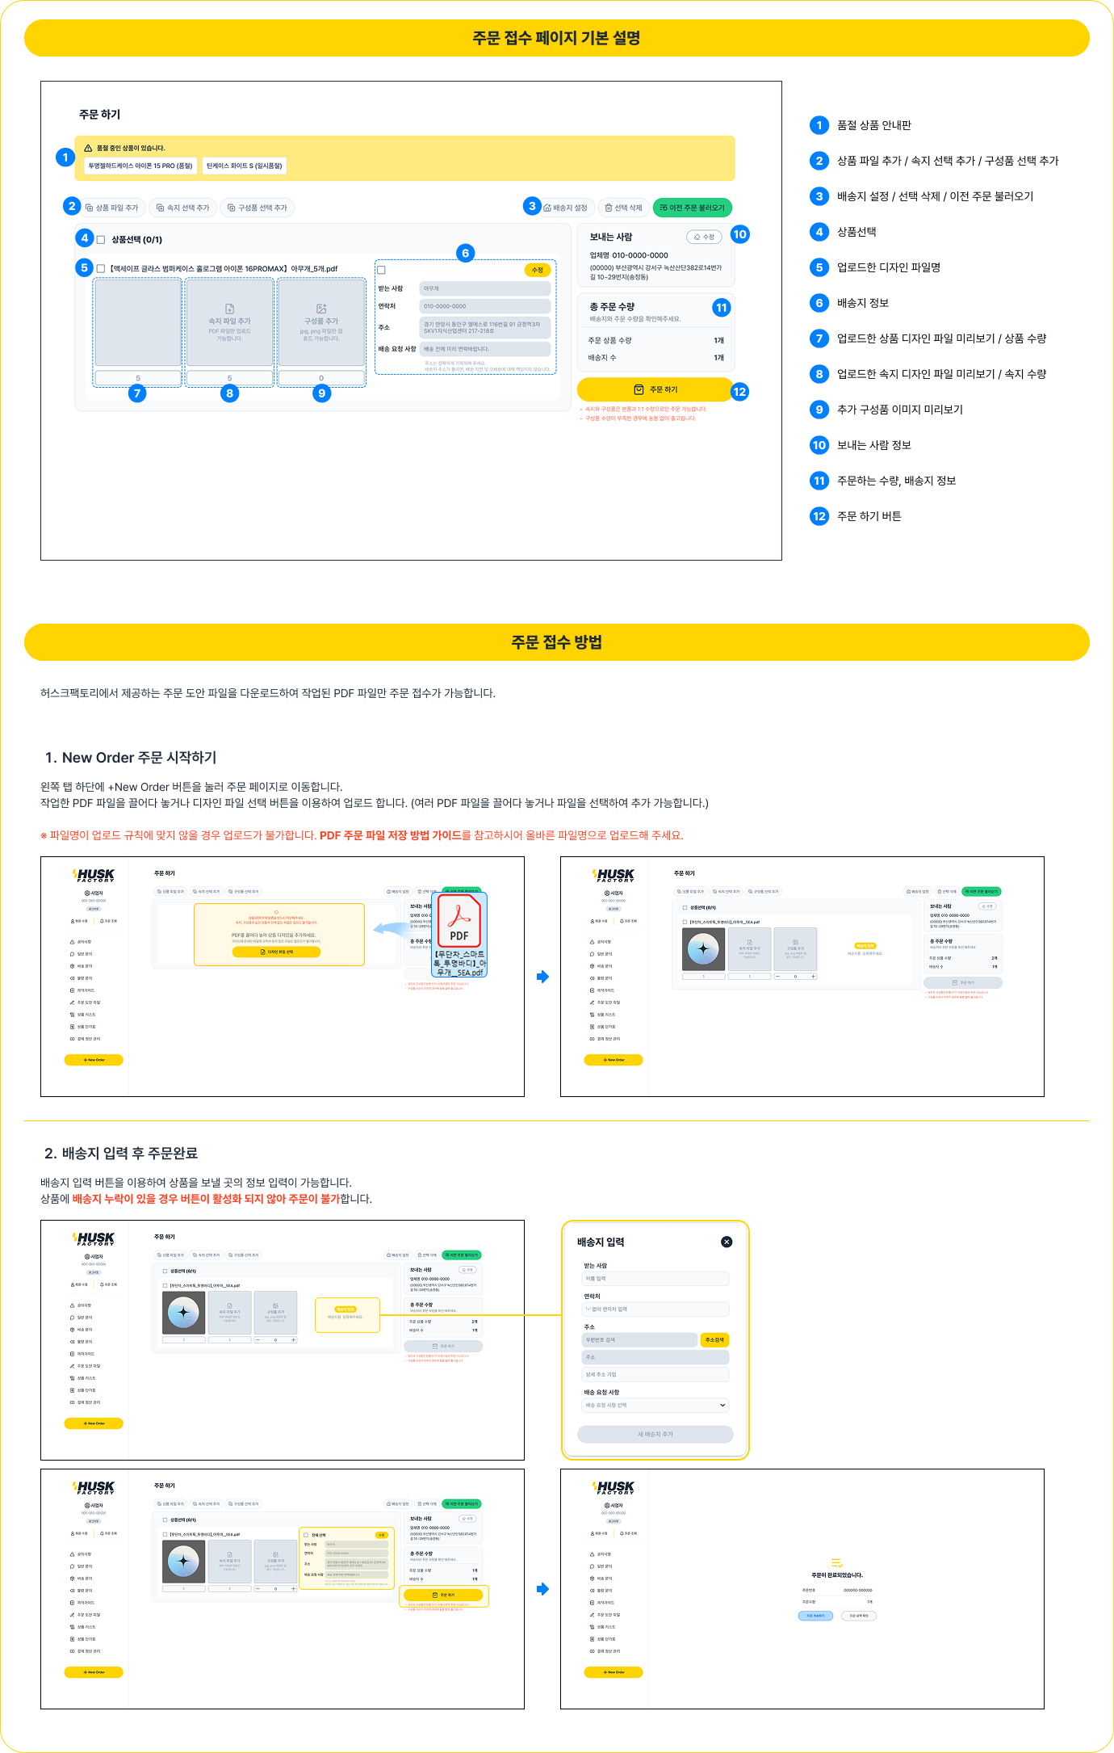Tick the checkbox in the shipping info box
This screenshot has height=1753, width=1114.
[382, 270]
